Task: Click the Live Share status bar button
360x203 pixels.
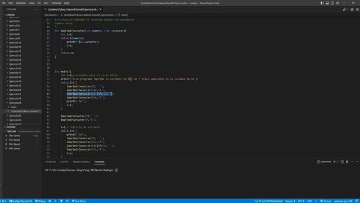Action: [79, 201]
